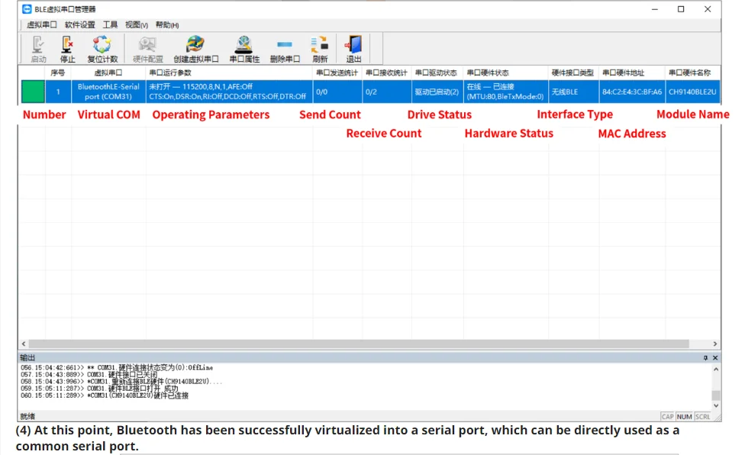This screenshot has height=455, width=745.
Task: Click the 启动 (Start) toolbar icon
Action: pyautogui.click(x=38, y=49)
